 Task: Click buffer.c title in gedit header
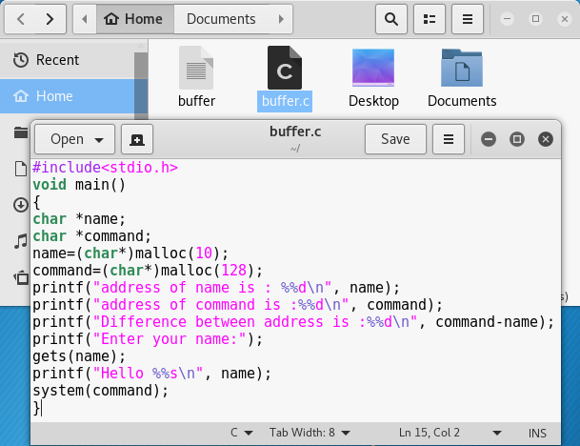(295, 132)
